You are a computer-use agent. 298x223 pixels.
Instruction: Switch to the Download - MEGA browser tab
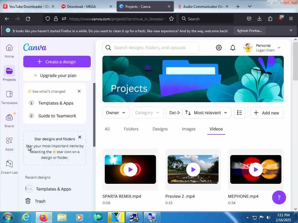87,6
